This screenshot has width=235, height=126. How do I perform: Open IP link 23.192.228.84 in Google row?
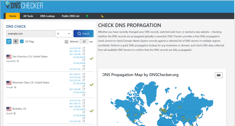coord(79,92)
